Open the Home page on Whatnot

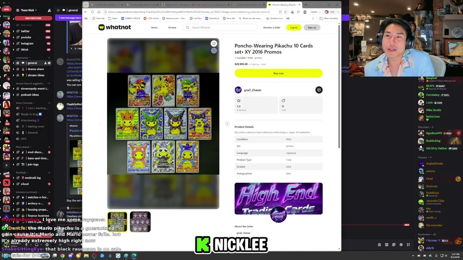pos(154,27)
